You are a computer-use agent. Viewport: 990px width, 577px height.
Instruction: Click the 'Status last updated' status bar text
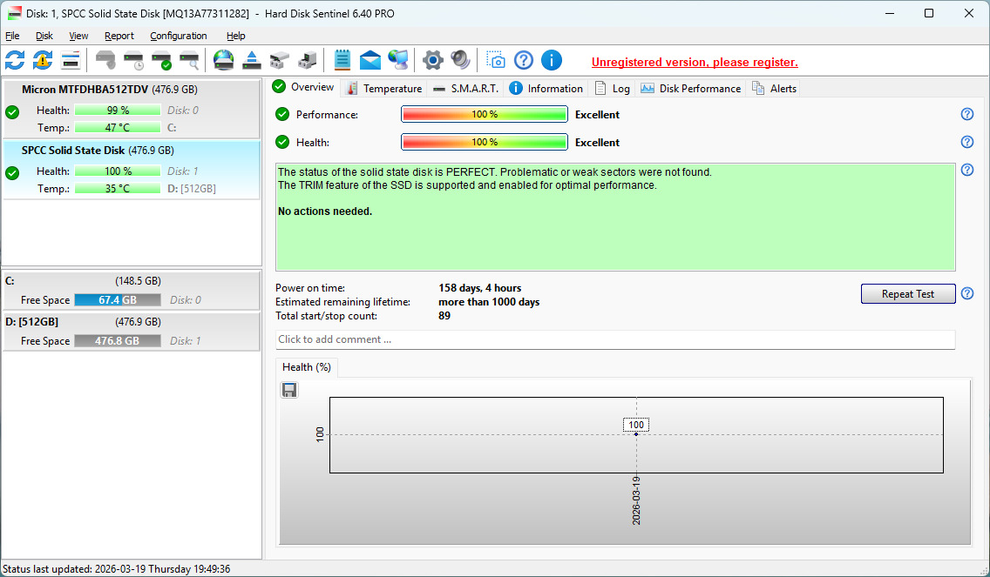116,569
